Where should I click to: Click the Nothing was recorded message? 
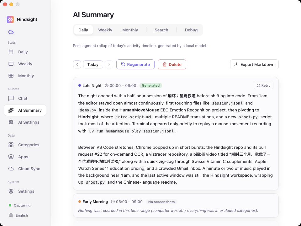click(168, 210)
